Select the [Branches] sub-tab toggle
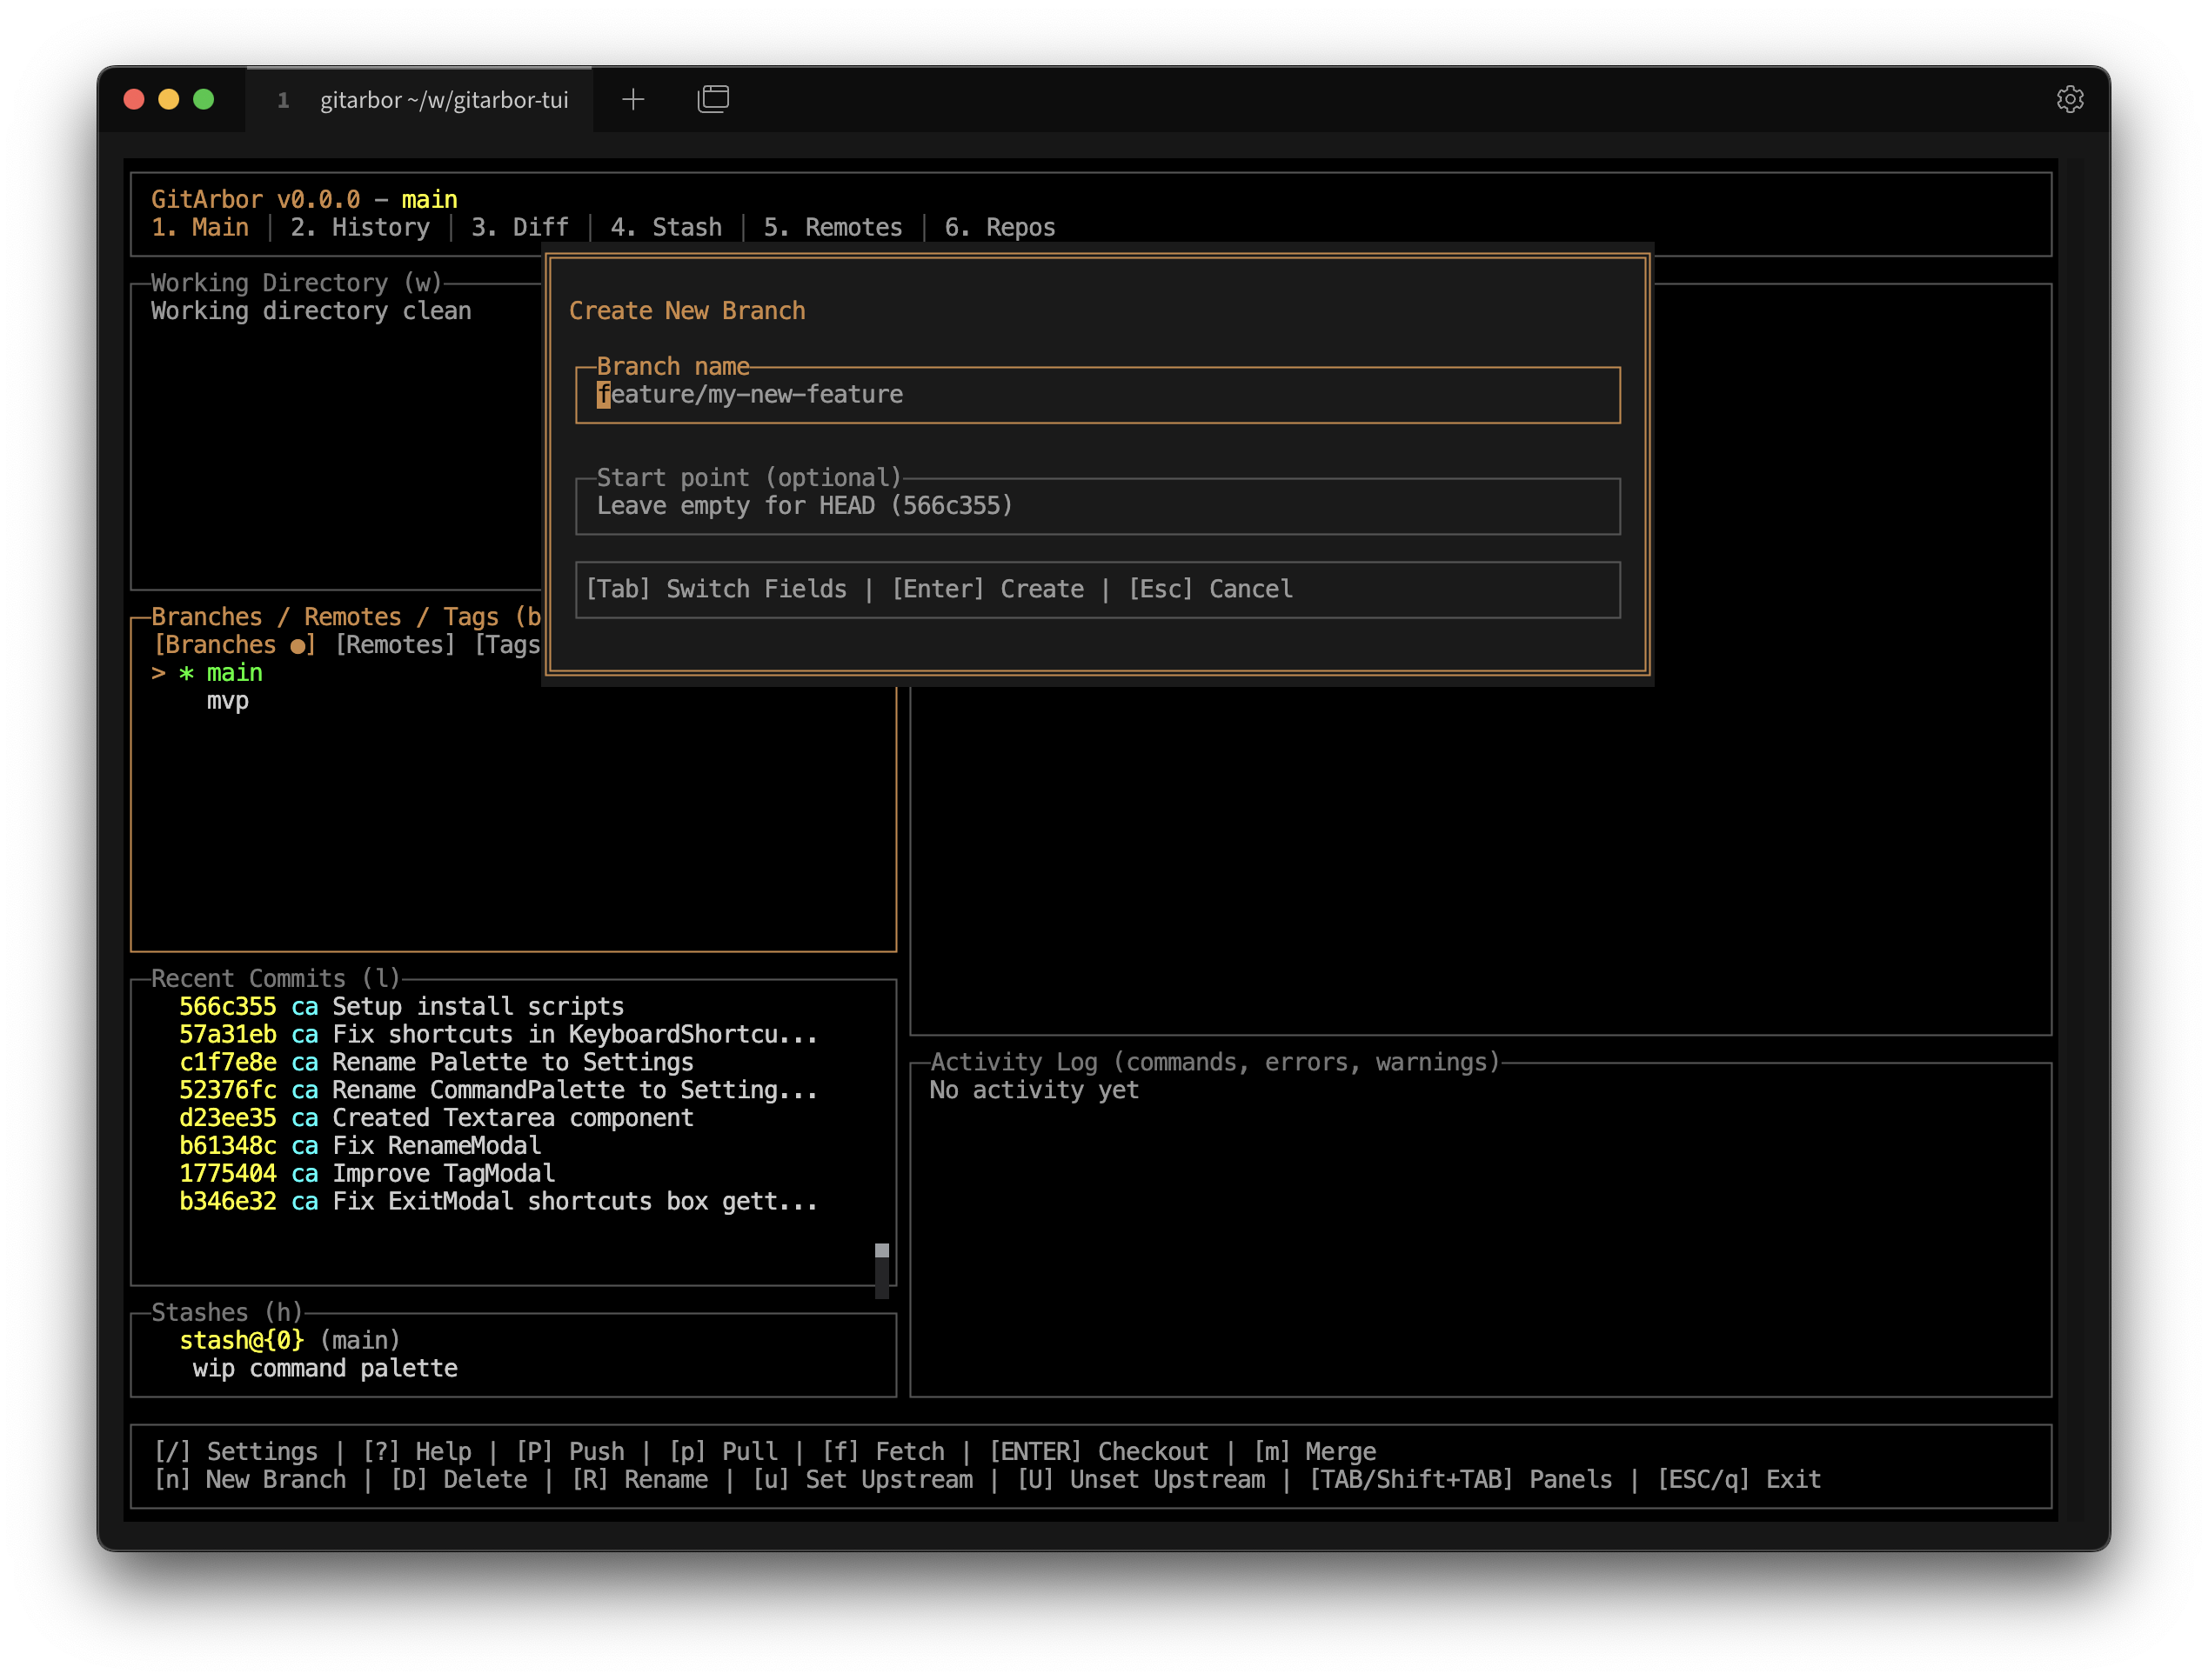 point(234,645)
